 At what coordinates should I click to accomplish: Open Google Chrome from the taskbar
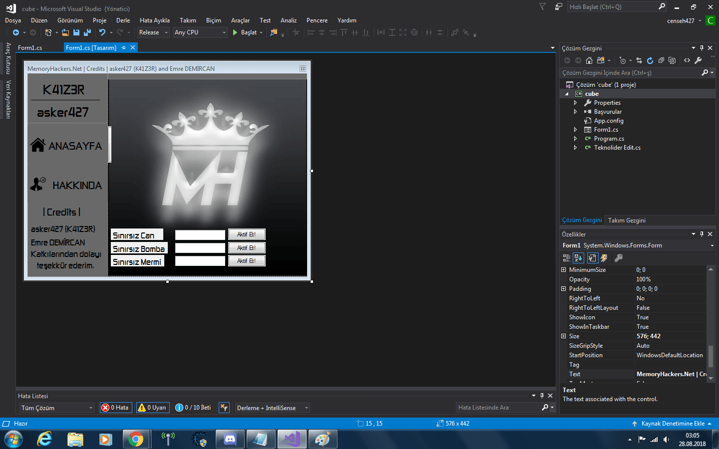(136, 439)
